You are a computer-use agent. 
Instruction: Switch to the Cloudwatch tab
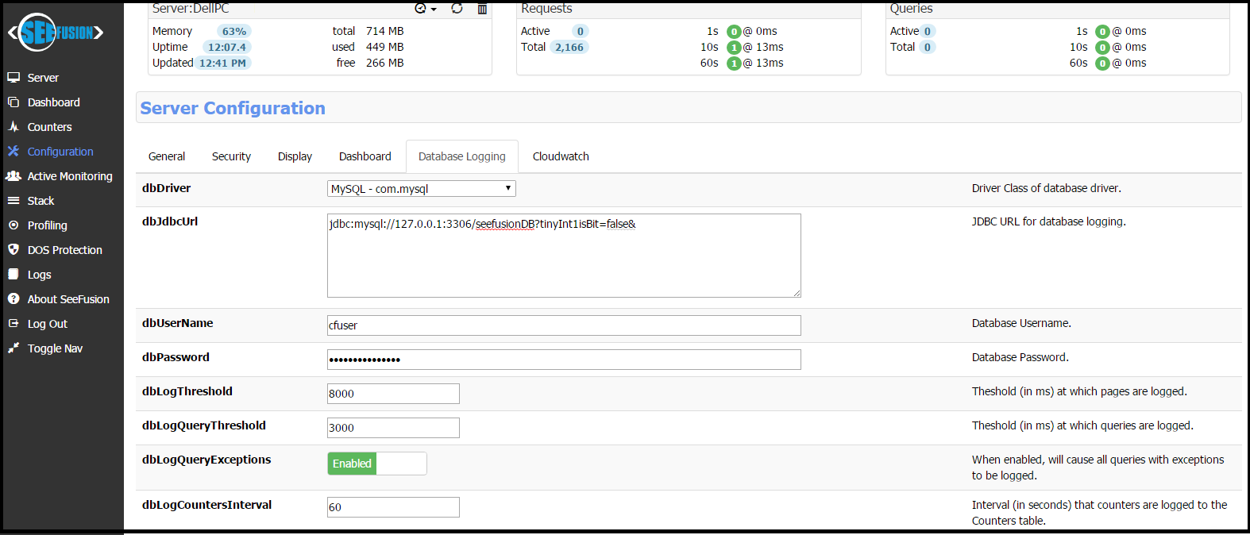click(561, 156)
